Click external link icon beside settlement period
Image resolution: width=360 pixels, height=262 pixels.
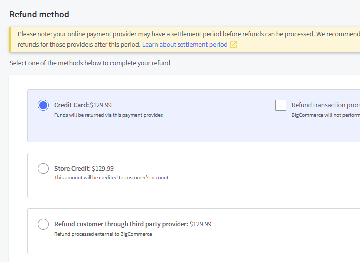(x=233, y=45)
